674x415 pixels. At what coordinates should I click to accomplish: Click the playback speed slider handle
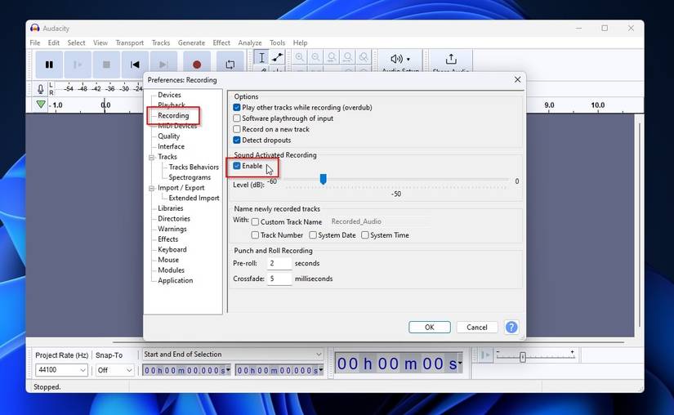pos(523,356)
